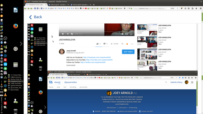Open the Wi-Fi network tray icon
The height and width of the screenshot is (114, 203).
pyautogui.click(x=2, y=86)
